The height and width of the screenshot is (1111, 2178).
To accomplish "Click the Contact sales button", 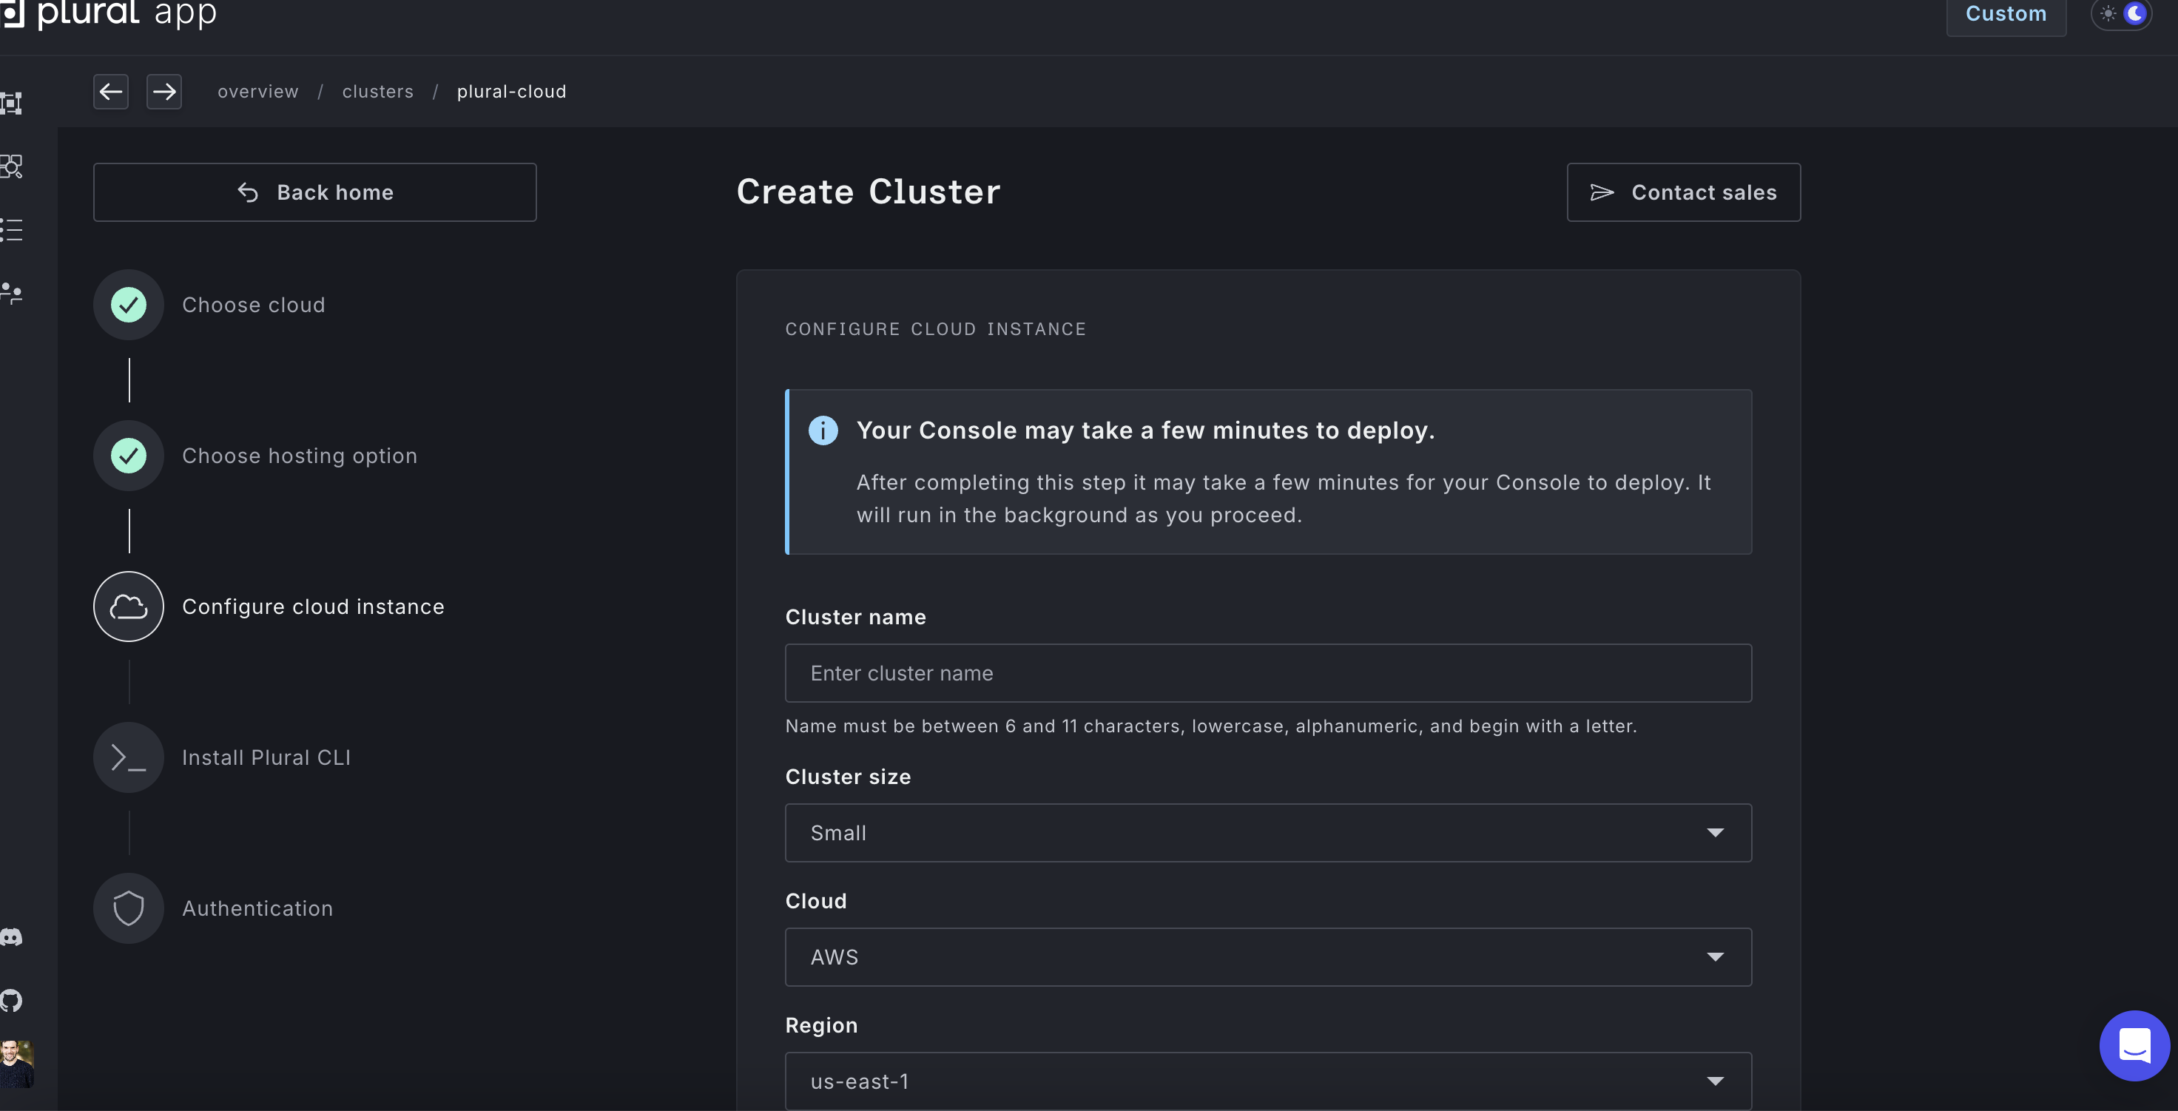I will click(x=1682, y=193).
